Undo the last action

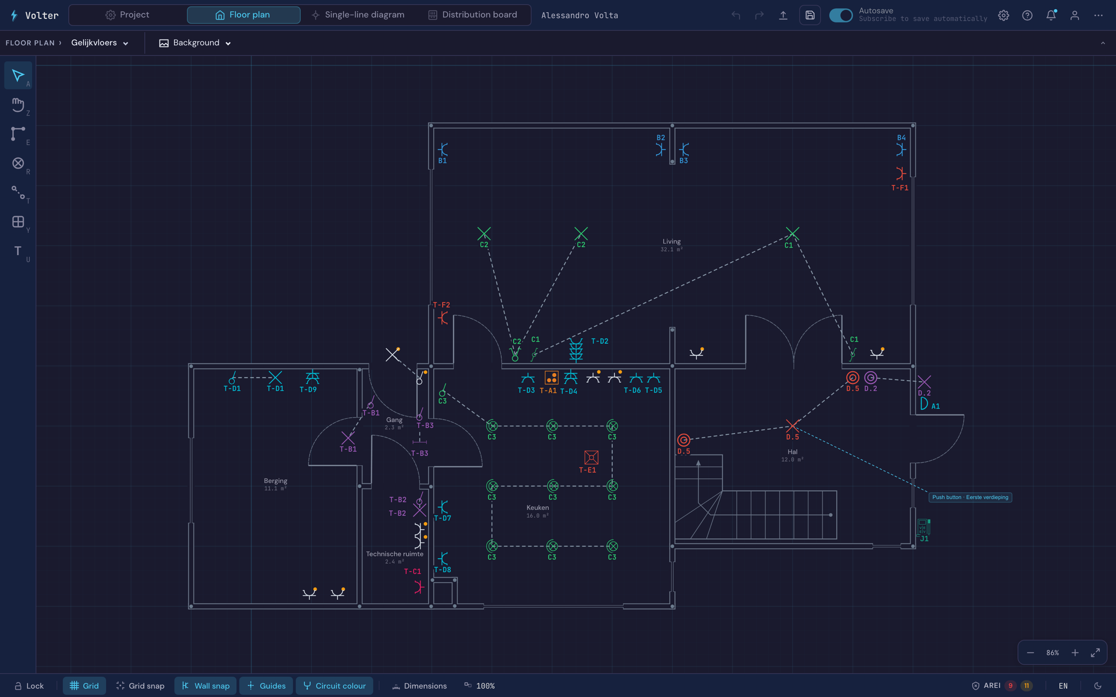tap(736, 15)
